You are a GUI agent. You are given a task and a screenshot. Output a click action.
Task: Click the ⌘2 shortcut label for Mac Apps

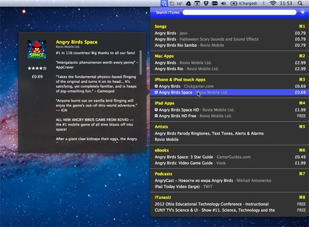pyautogui.click(x=302, y=56)
